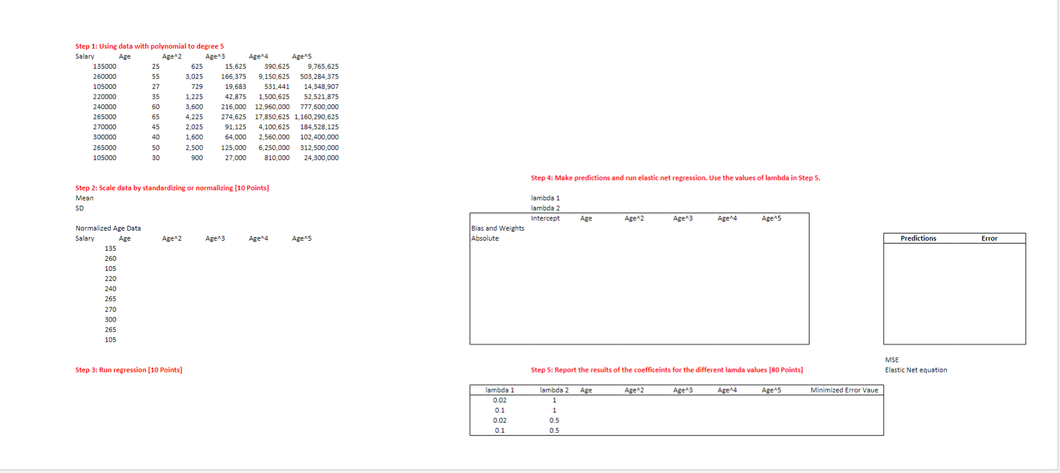This screenshot has height=473, width=1060.
Task: Click the Age^4 header in Step 5 table
Action: [x=727, y=390]
